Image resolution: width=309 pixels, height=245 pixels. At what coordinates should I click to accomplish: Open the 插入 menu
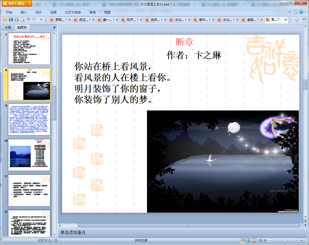click(24, 12)
